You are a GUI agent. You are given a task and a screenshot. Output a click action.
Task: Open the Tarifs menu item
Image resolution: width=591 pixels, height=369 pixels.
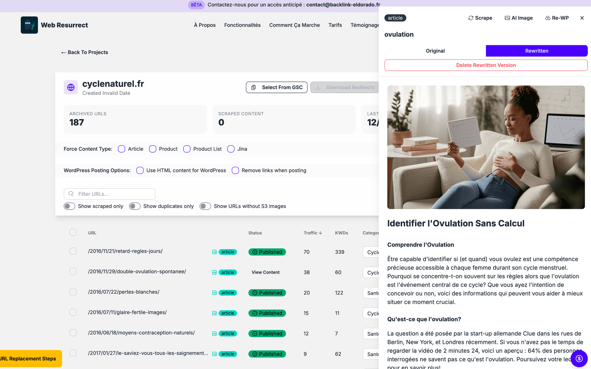pyautogui.click(x=335, y=25)
